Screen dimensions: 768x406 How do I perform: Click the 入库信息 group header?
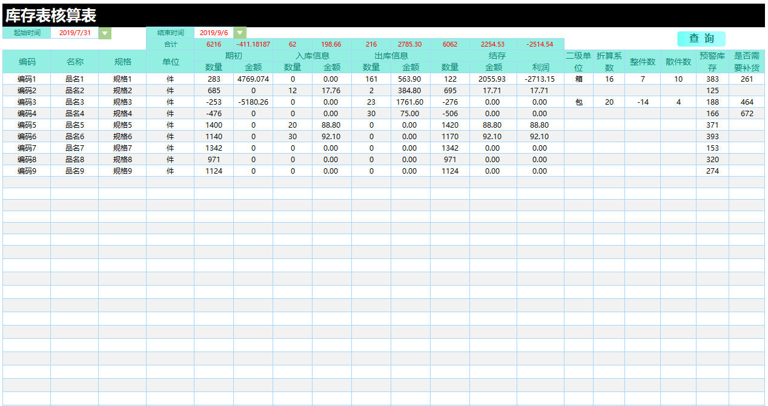click(x=312, y=56)
